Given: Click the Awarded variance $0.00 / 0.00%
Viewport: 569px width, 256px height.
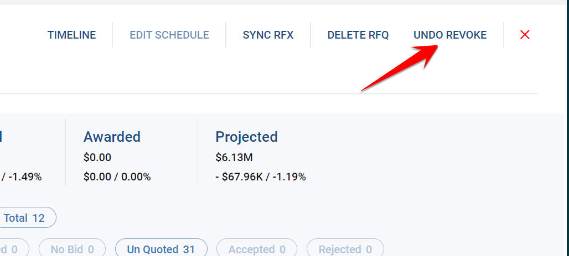Looking at the screenshot, I should click(x=117, y=177).
